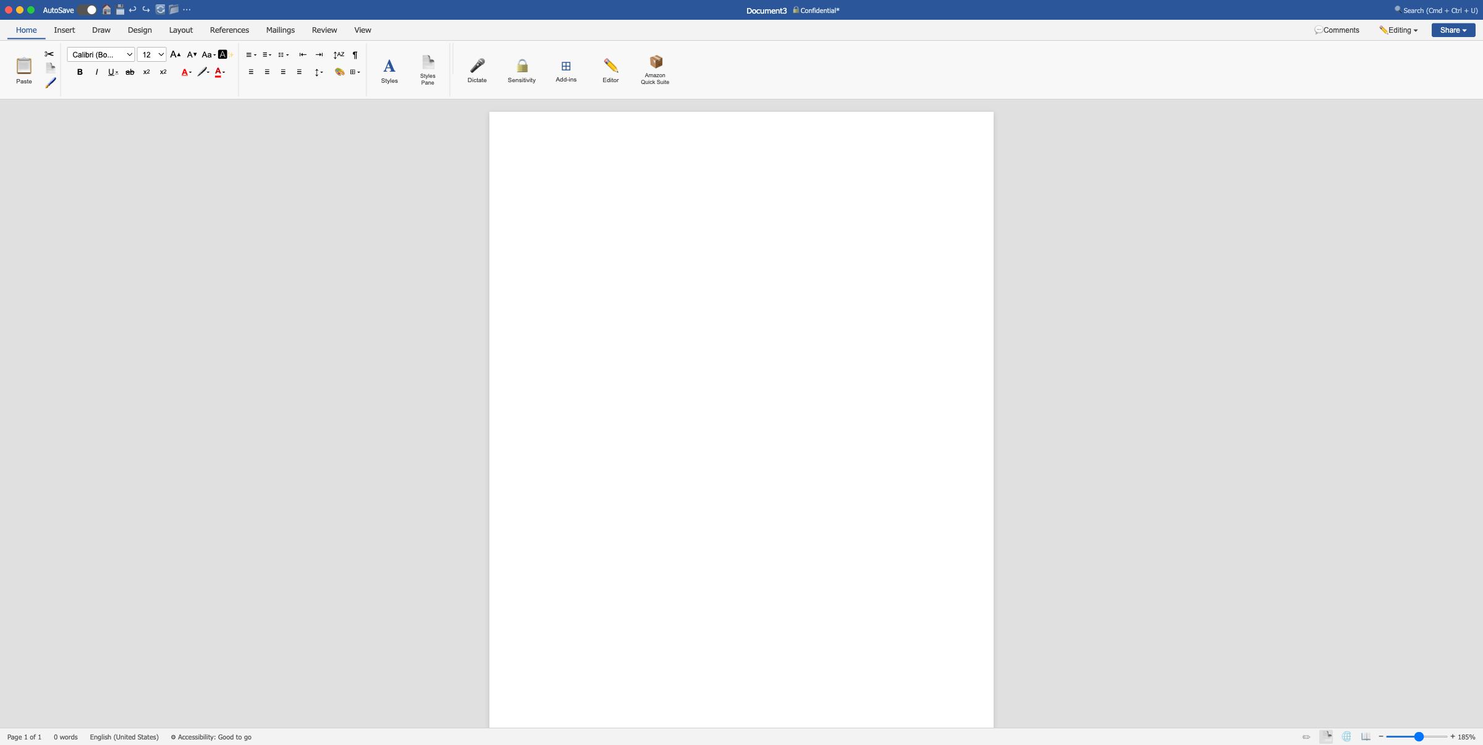Toggle bold formatting
Screen dimensions: 1483x745
pyautogui.click(x=80, y=72)
